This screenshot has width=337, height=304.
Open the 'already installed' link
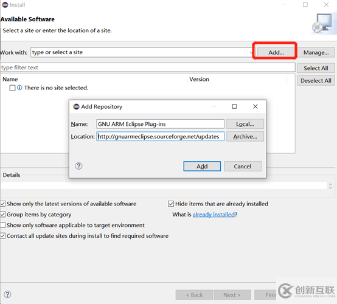214,215
